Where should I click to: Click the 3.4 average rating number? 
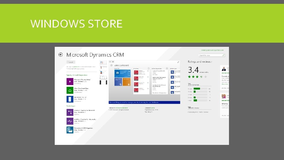193,70
